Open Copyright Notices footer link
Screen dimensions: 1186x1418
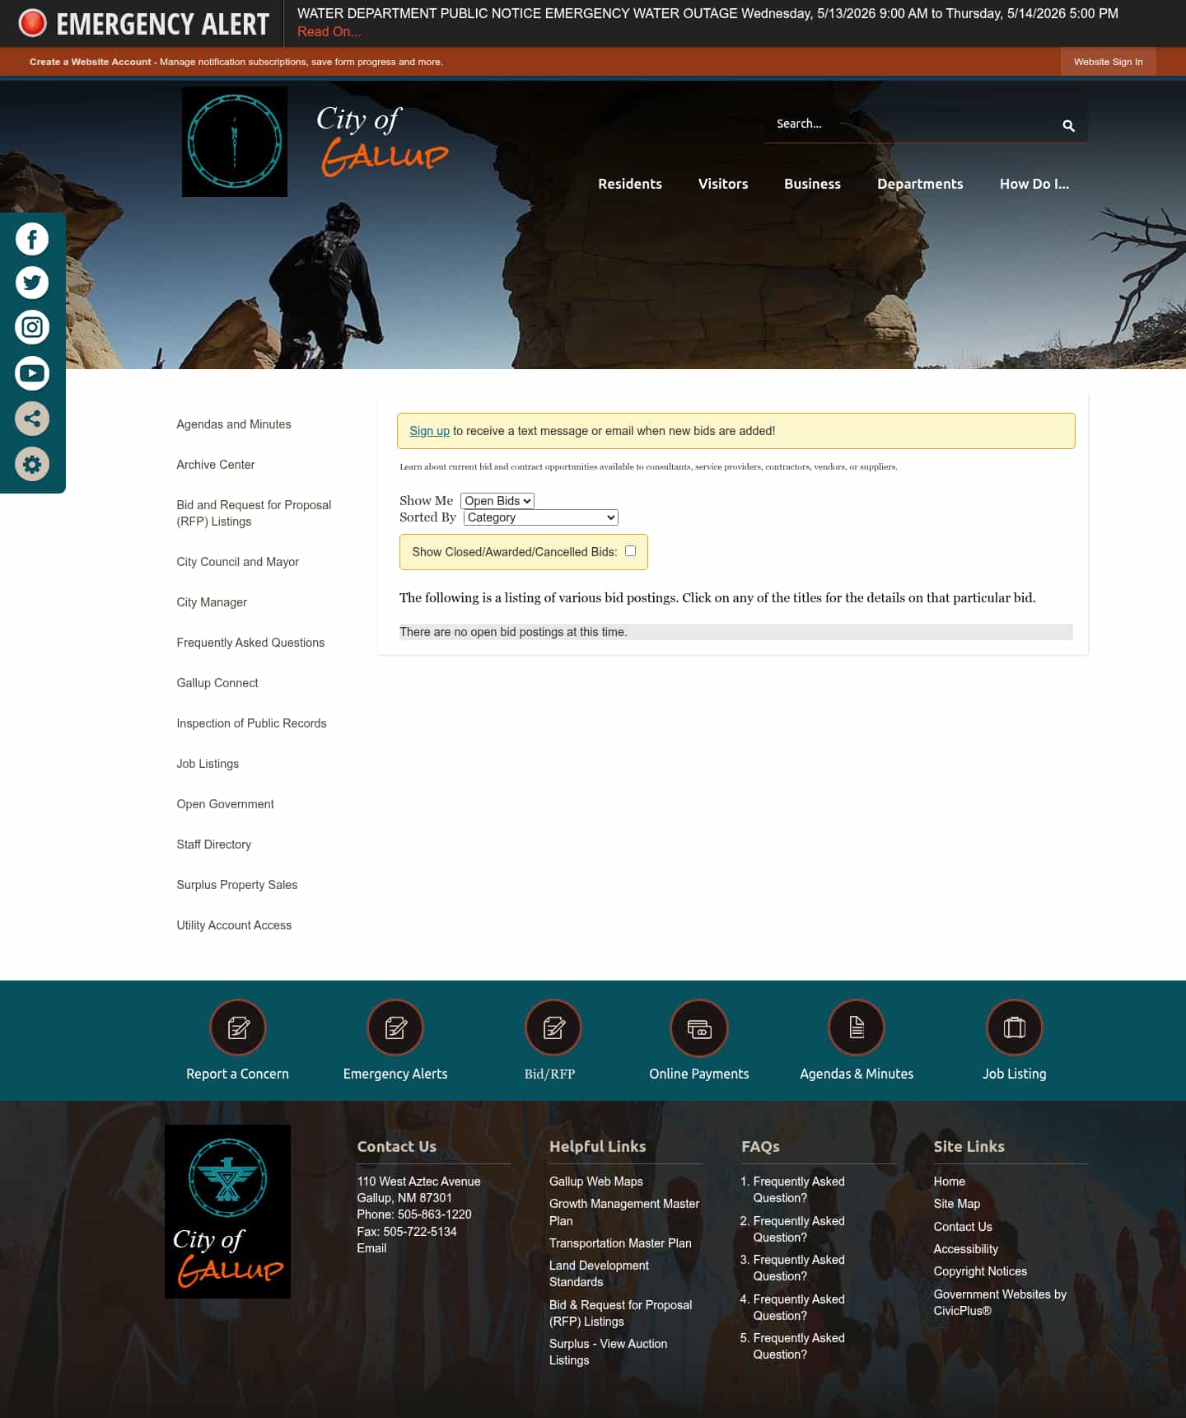pos(980,1271)
